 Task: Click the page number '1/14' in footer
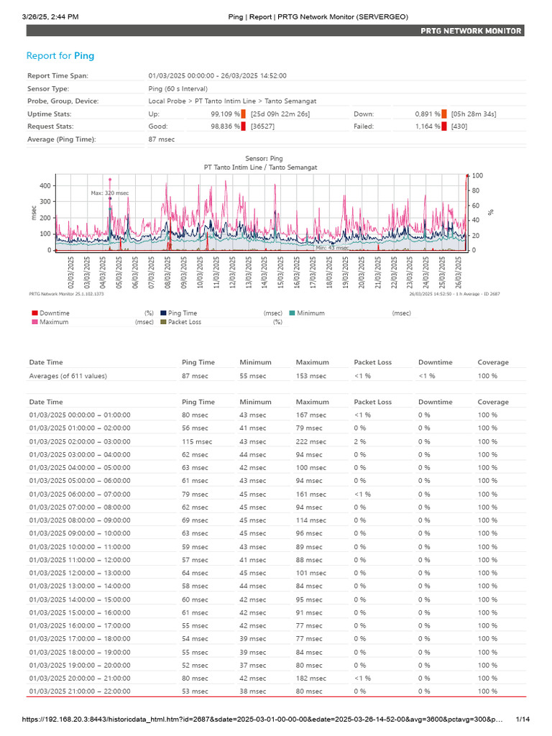523,719
